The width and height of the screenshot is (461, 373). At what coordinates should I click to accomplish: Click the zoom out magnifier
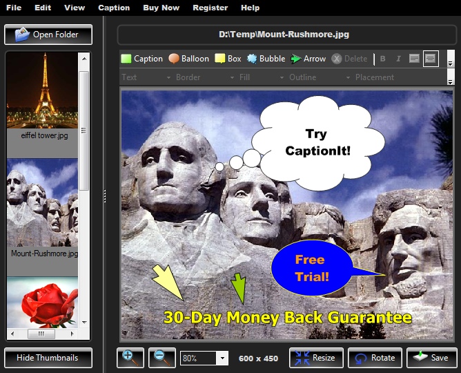161,357
